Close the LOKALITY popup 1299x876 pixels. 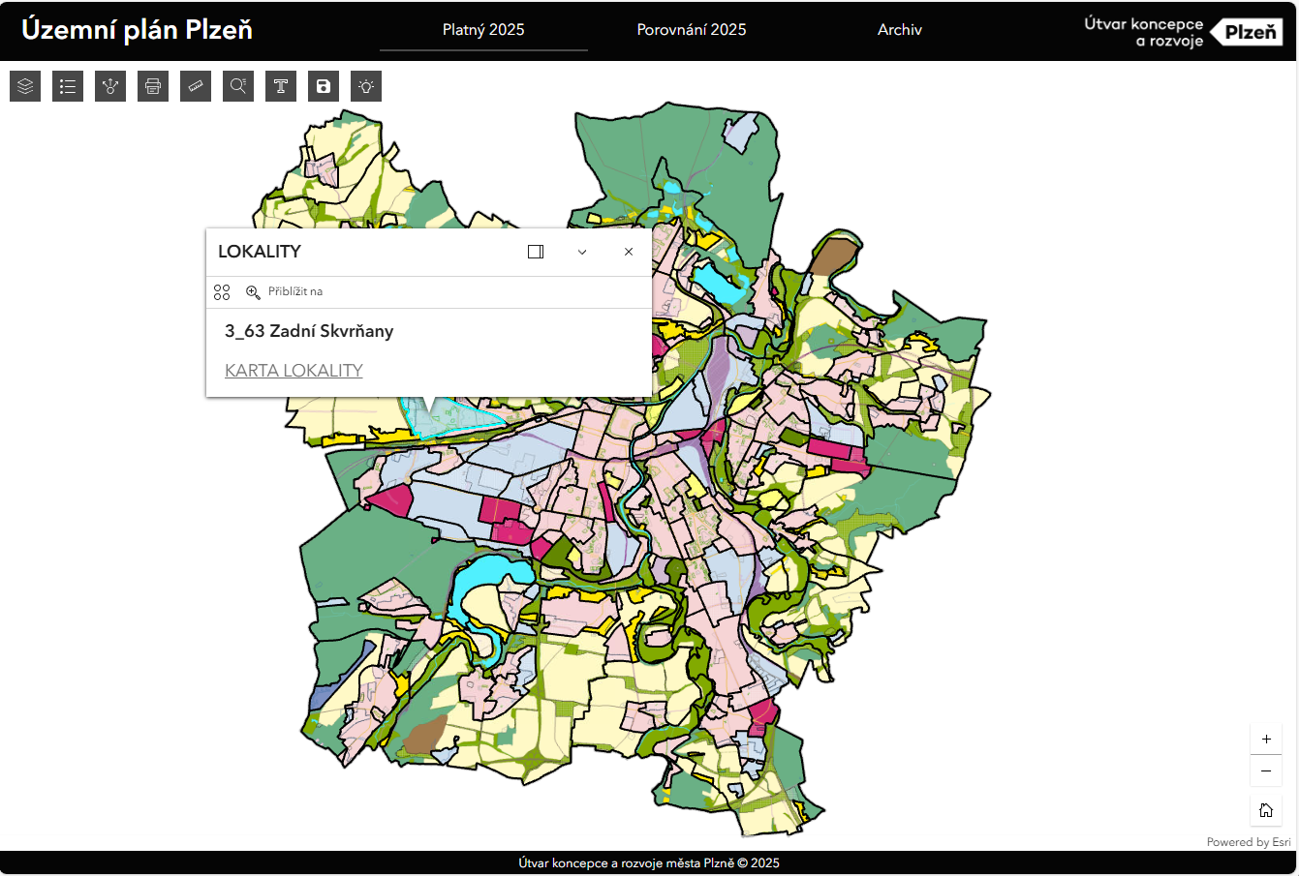629,252
